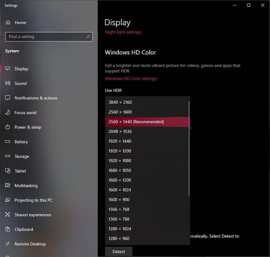Click the Focus assist moon icon
The height and width of the screenshot is (257, 270).
click(x=8, y=112)
